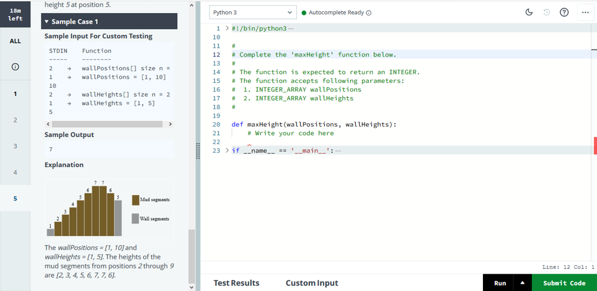Click the Wall segments legend swatch
Screen dimensions: 597x291
tap(136, 219)
